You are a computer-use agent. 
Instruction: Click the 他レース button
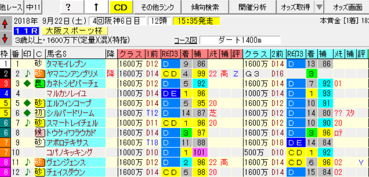(12, 7)
